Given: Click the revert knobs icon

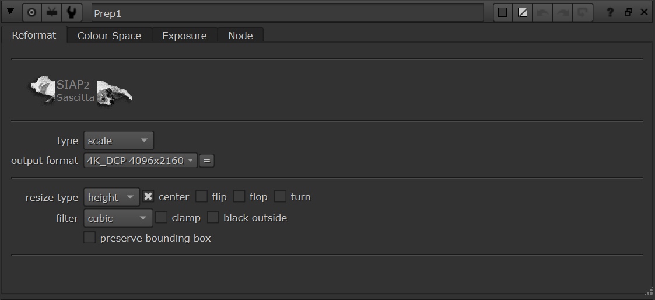Looking at the screenshot, I should [582, 12].
